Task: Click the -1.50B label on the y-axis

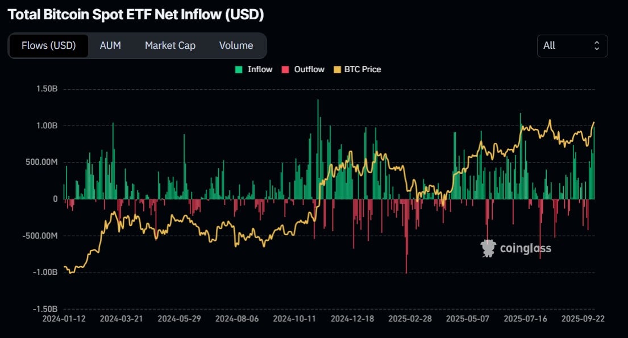Action: tap(45, 308)
